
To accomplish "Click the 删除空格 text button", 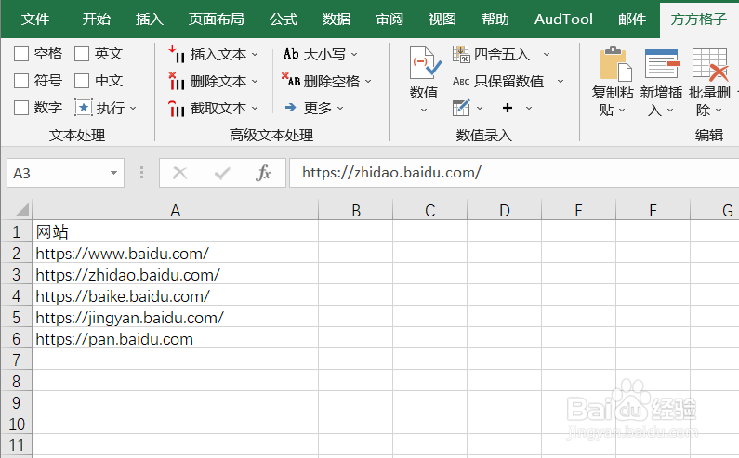I will click(x=332, y=81).
